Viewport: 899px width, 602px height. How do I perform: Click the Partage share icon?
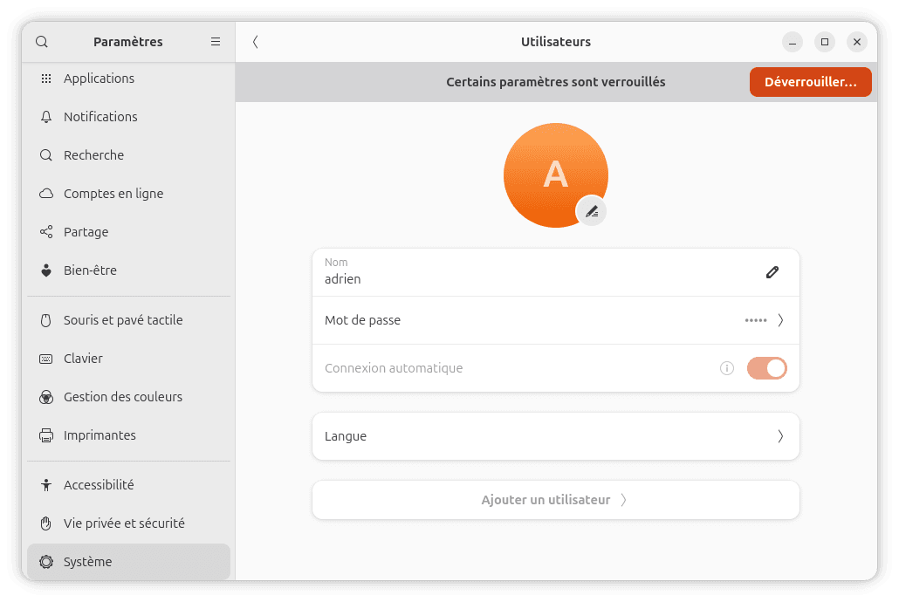point(46,232)
